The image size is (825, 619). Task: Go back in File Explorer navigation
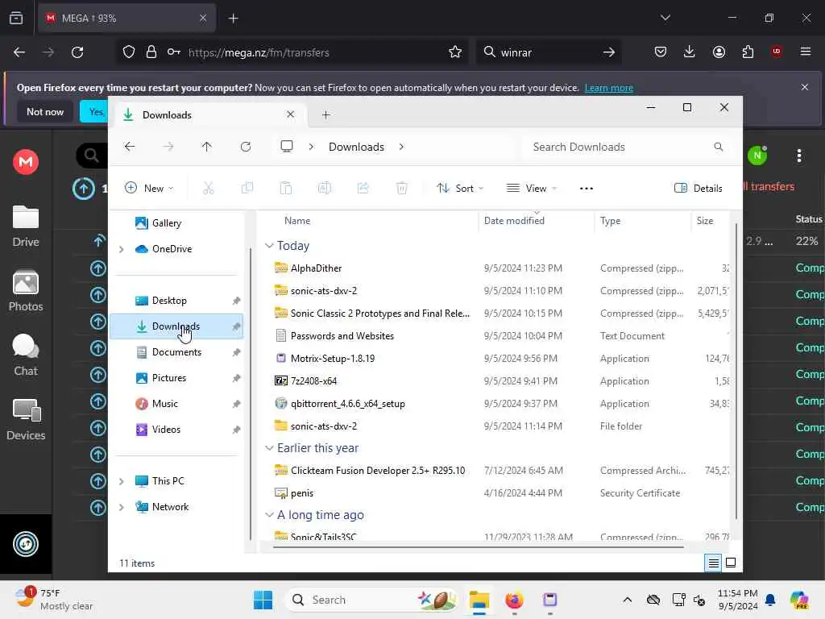click(x=130, y=147)
